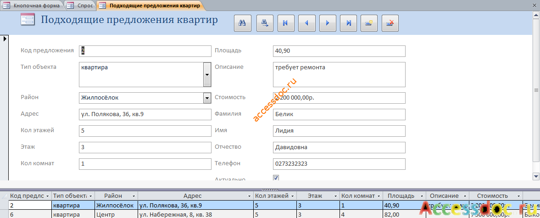The image size is (540, 218).
Task: Click the Описание field with требует ремонта
Action: [339, 75]
